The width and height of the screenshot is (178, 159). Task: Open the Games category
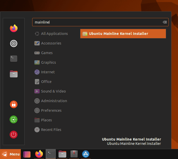coord(47,53)
